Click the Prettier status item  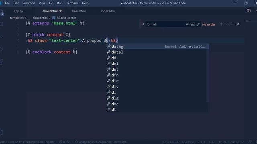tap(237, 142)
